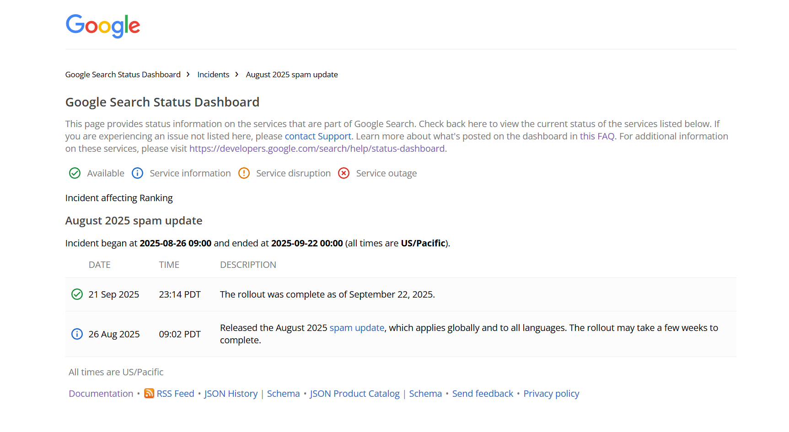Screen dimensions: 789x432
Task: Open the contact Support link
Action: [318, 136]
